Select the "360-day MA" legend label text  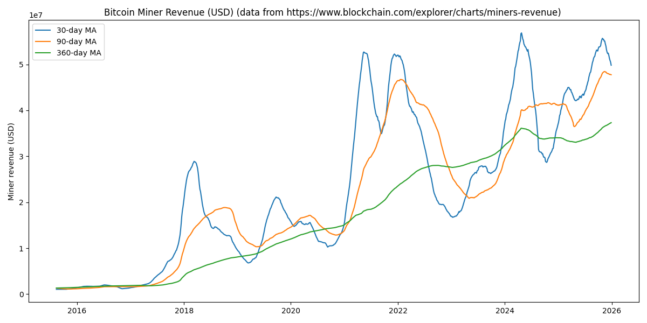point(79,53)
